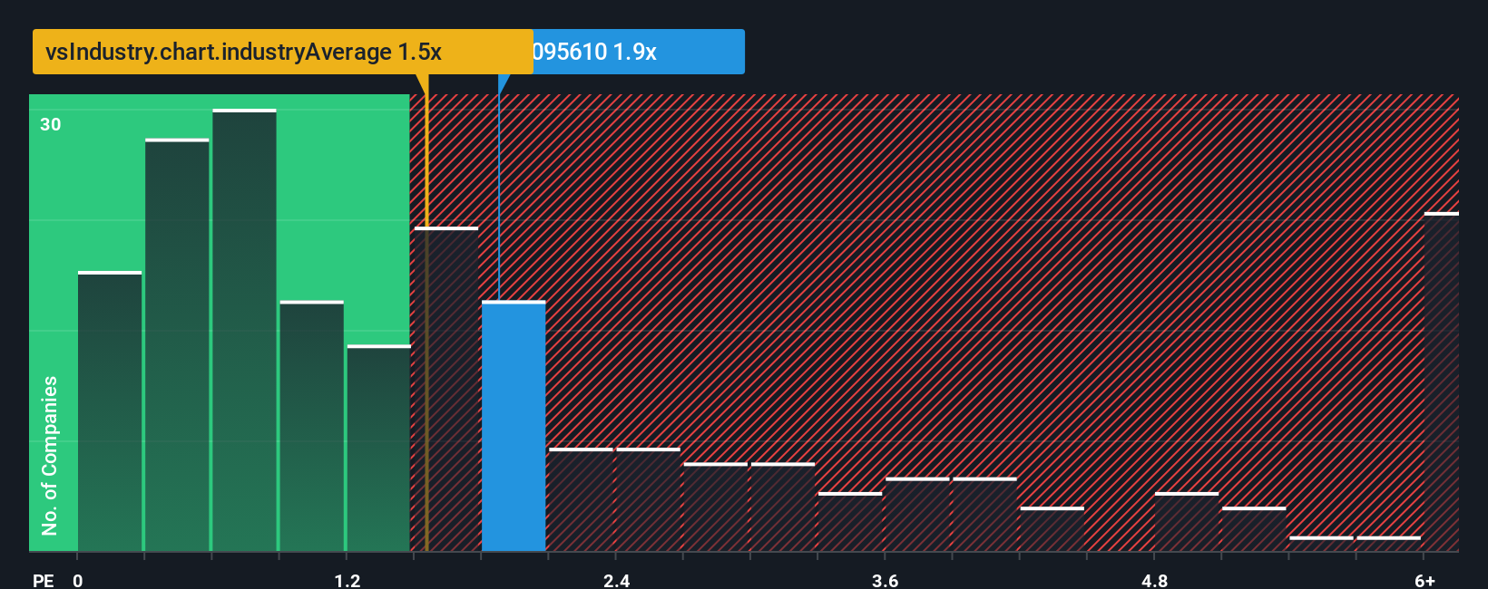The width and height of the screenshot is (1488, 589).
Task: Click the tallest green bar reaching 30
Action: pos(244,330)
